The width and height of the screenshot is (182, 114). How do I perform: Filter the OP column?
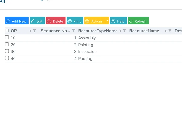tap(35, 31)
